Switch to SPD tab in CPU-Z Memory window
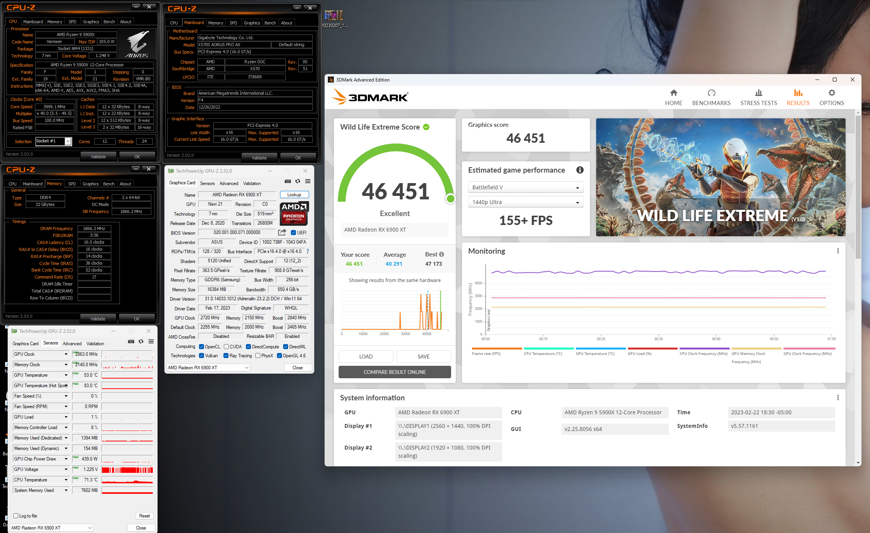Image resolution: width=870 pixels, height=533 pixels. [x=72, y=184]
